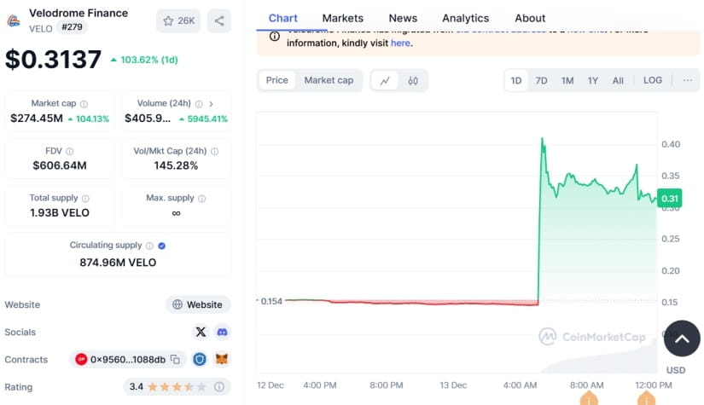Open the Discord social icon
704x405 pixels.
coord(222,332)
